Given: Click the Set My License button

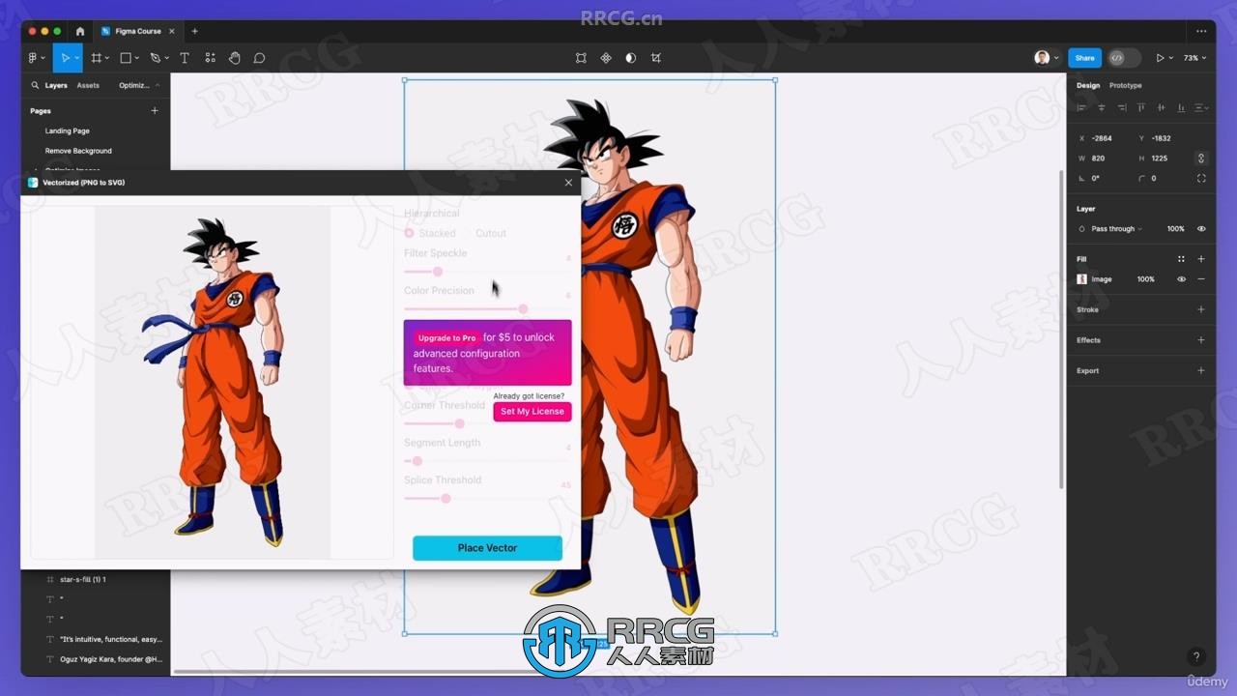Looking at the screenshot, I should (532, 412).
